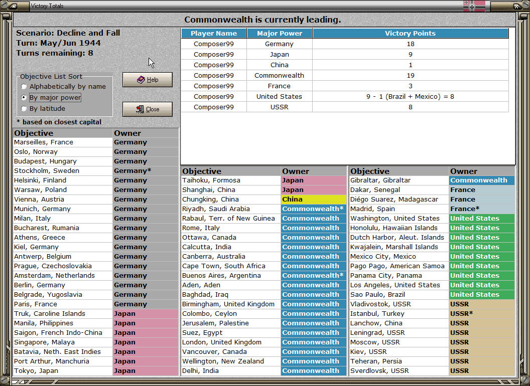Open the Help button
This screenshot has height=386, width=530.
pos(148,80)
